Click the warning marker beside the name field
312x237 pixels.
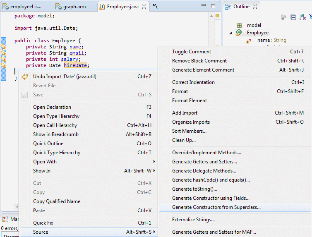tap(4, 47)
